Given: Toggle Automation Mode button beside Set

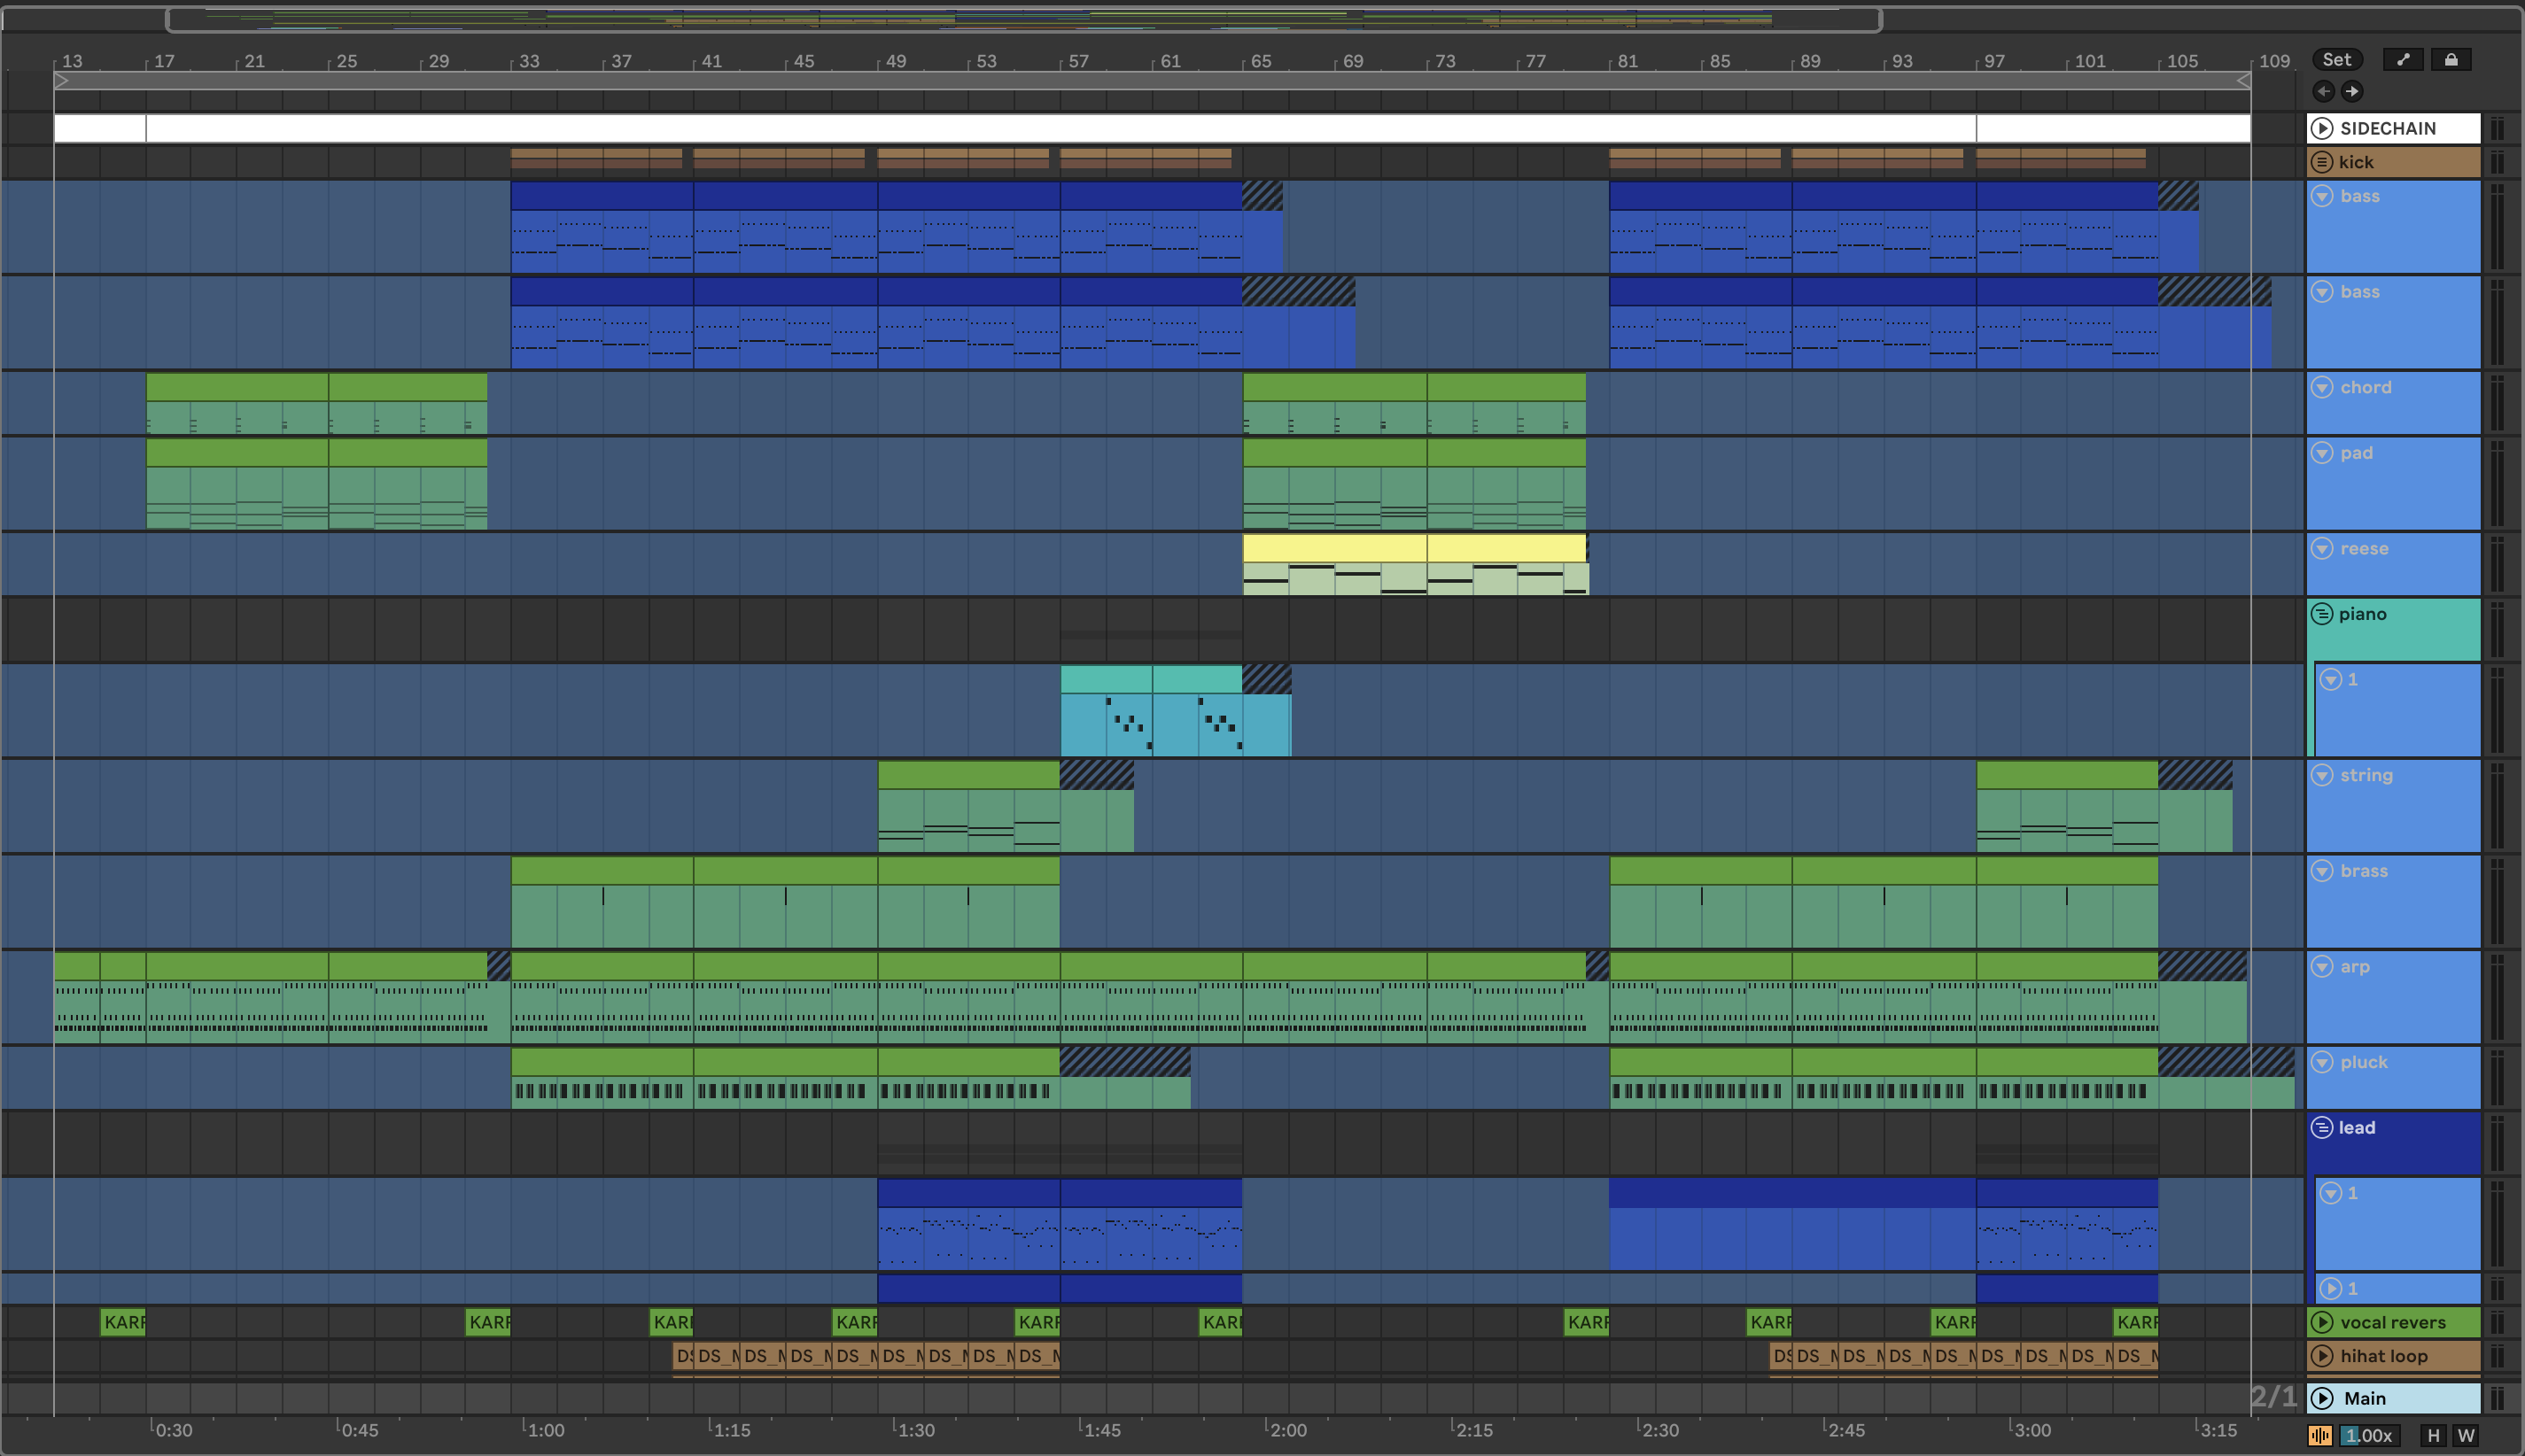Looking at the screenshot, I should coord(2402,60).
